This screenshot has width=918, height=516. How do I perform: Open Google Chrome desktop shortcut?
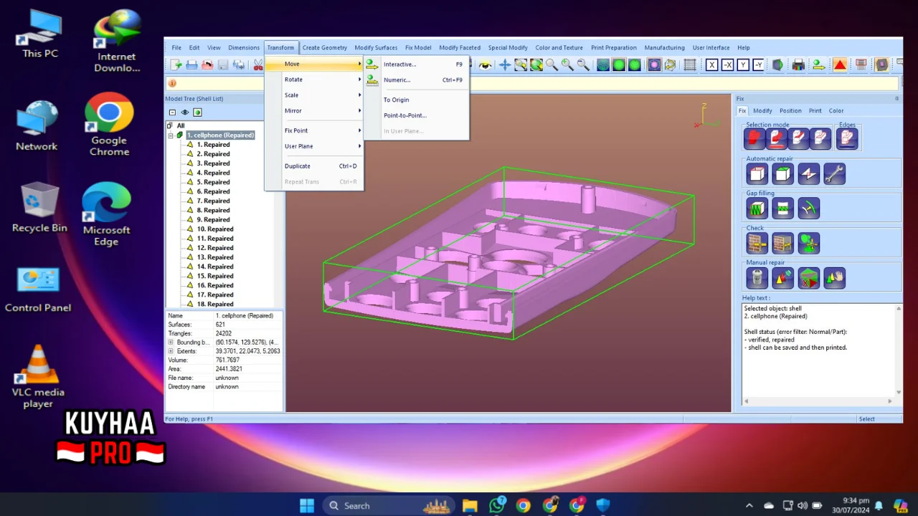pos(109,125)
